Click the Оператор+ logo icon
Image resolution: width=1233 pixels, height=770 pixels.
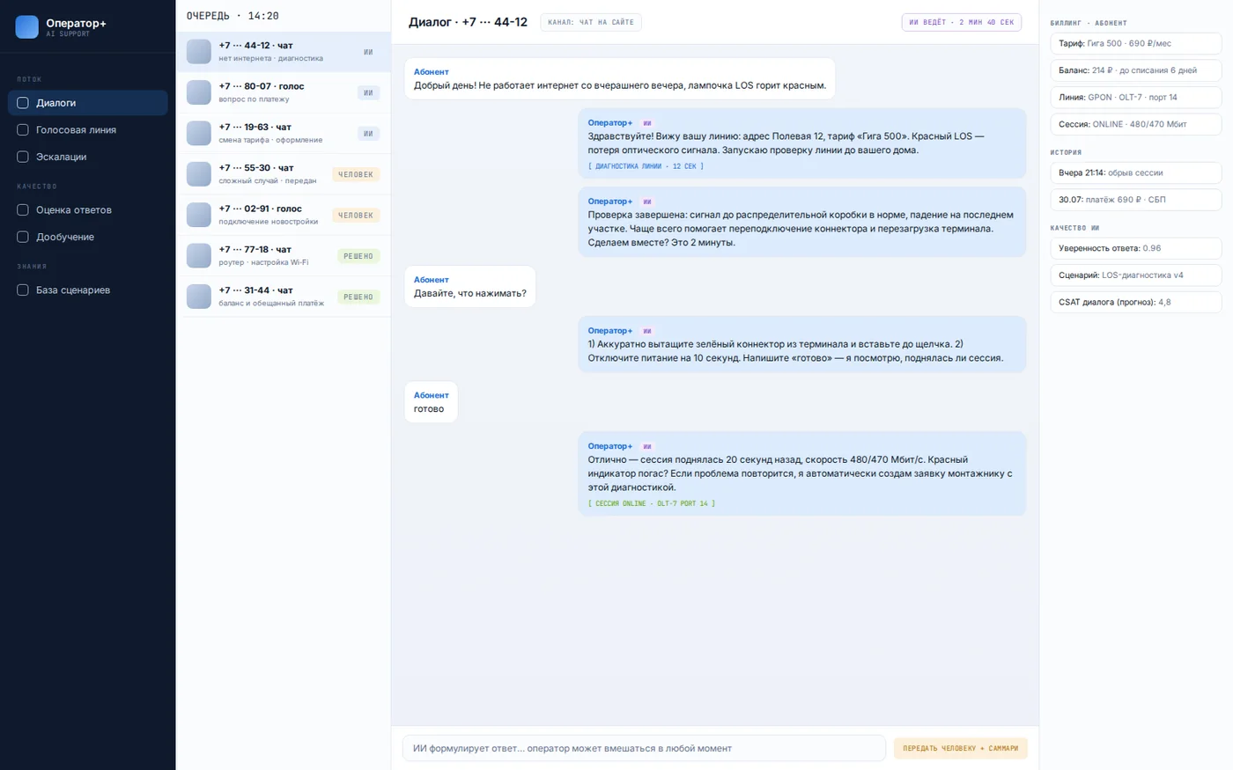click(27, 27)
